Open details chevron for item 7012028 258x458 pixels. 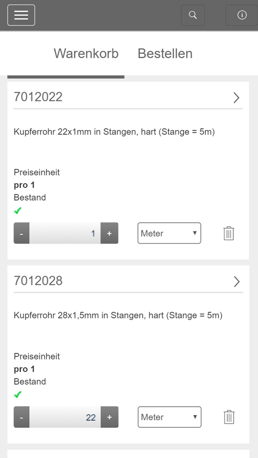pyautogui.click(x=237, y=282)
